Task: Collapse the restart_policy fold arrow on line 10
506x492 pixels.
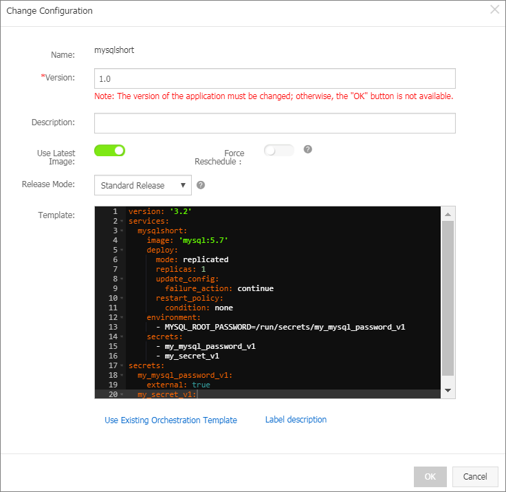Action: [122, 298]
